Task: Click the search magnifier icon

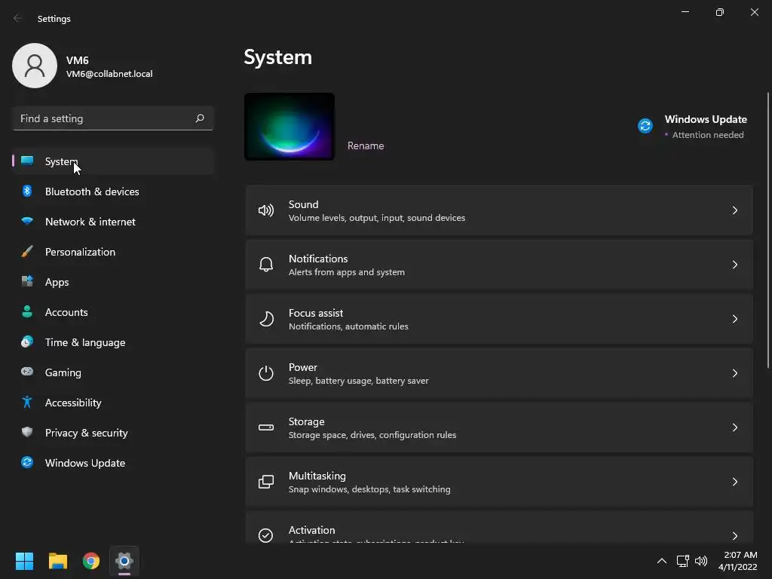Action: [x=200, y=118]
